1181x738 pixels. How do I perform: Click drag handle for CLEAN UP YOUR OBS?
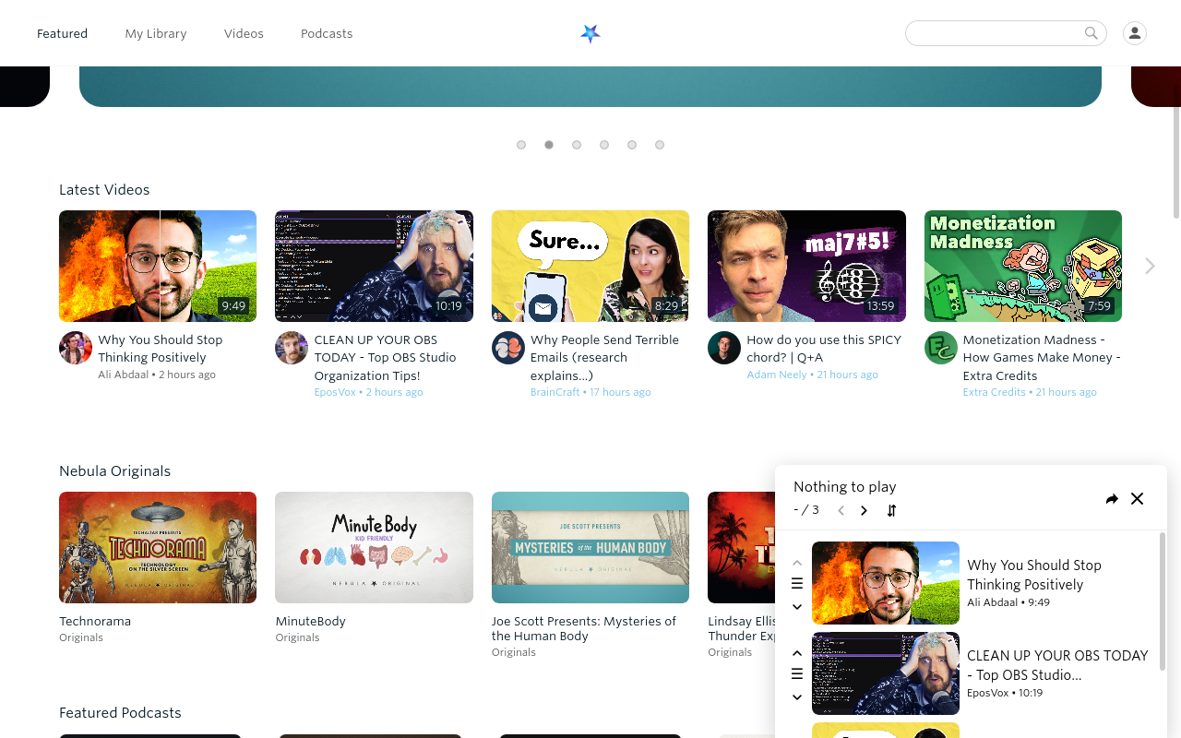pos(797,673)
